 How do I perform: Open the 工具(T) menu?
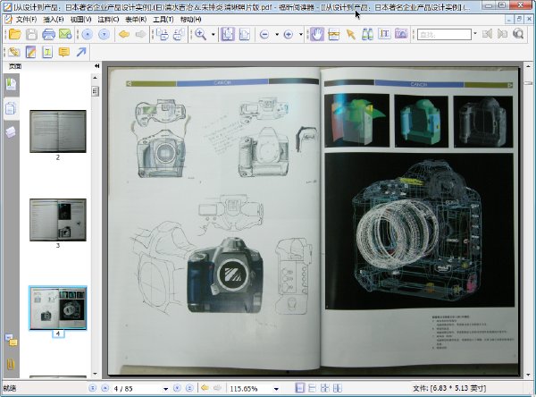coord(163,20)
